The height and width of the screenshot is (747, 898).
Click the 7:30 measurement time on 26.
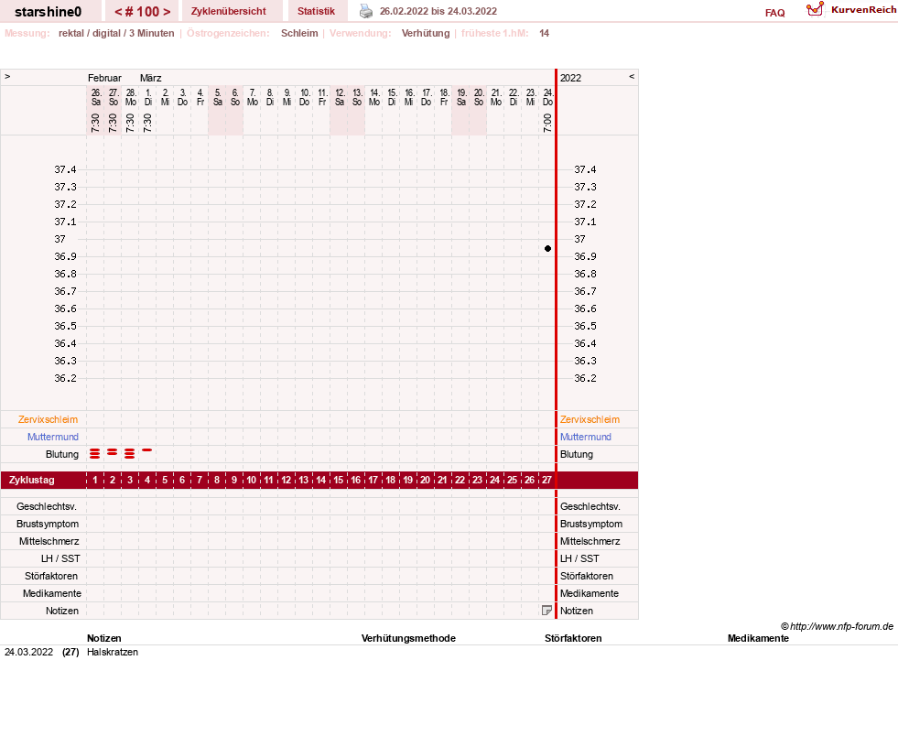click(95, 123)
